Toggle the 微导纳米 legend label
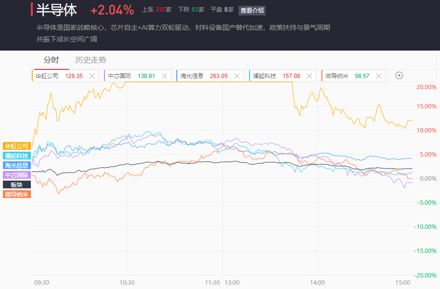 tap(17, 194)
